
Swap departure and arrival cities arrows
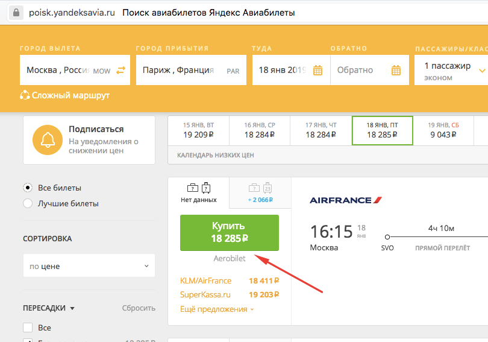(x=120, y=71)
